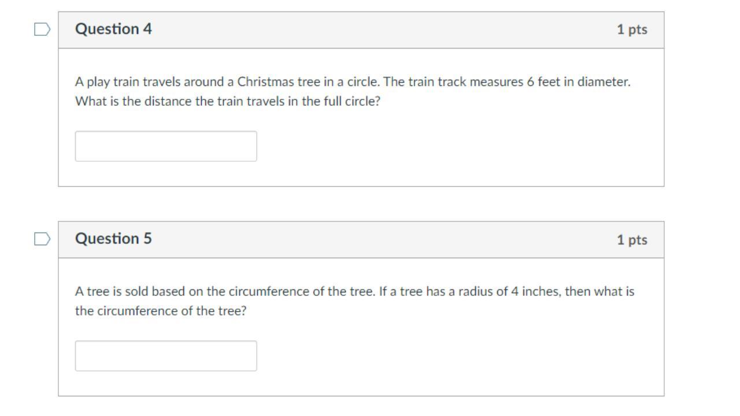Click the "Question 4" heading
Image resolution: width=740 pixels, height=416 pixels.
pyautogui.click(x=113, y=29)
